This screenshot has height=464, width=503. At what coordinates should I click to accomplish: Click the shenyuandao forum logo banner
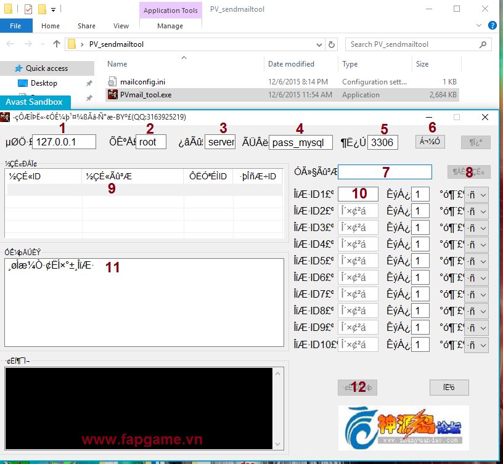[x=404, y=428]
